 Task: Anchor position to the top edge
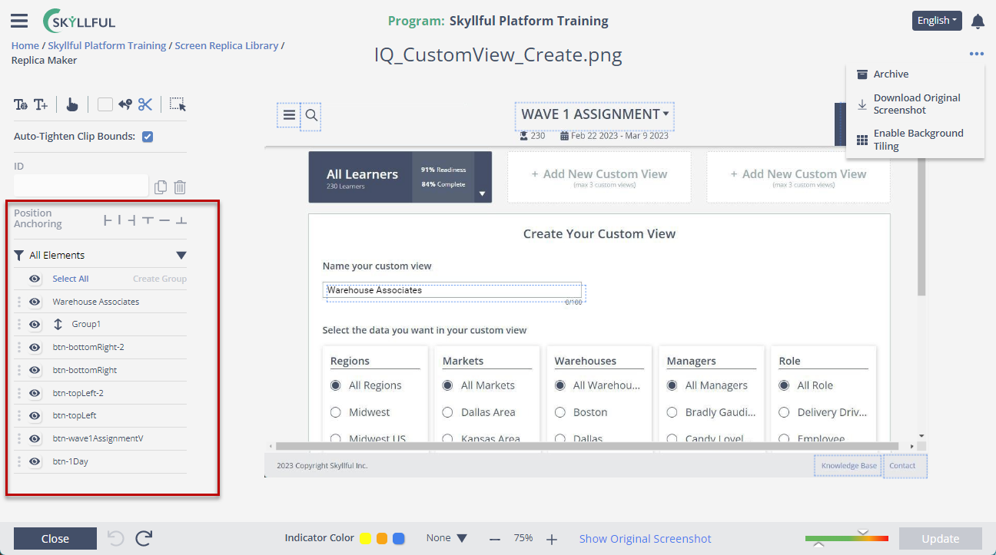click(148, 220)
